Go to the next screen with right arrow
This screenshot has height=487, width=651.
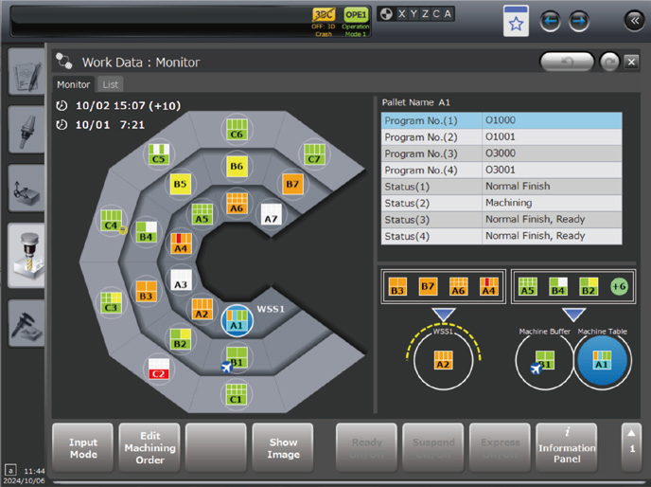tap(578, 20)
